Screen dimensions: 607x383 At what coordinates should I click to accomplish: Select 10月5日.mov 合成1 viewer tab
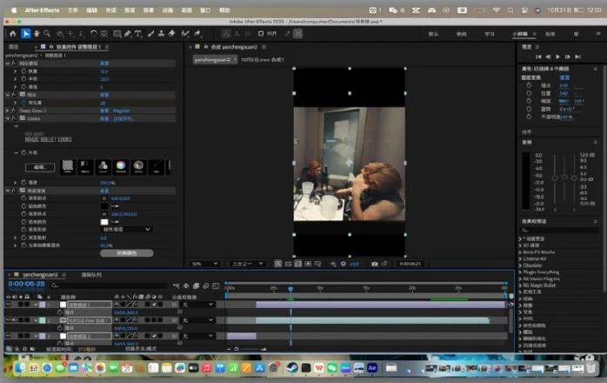[262, 60]
